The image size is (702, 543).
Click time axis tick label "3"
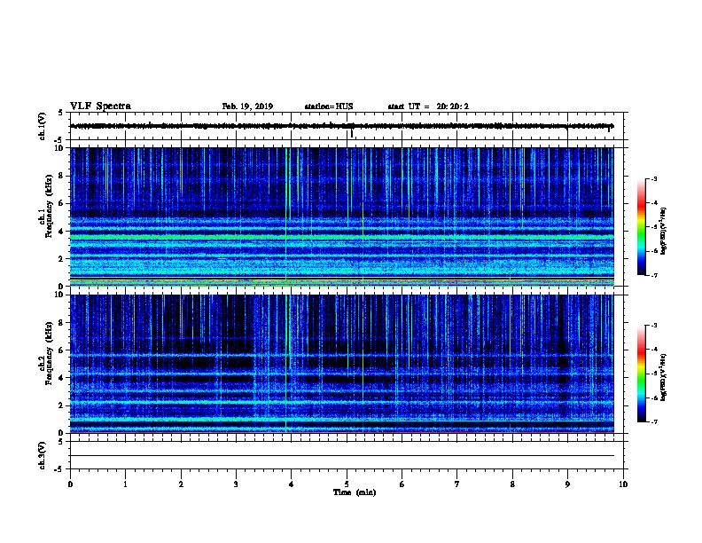point(236,484)
